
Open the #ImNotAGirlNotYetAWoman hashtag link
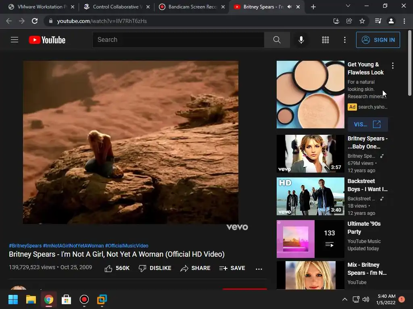tap(73, 246)
